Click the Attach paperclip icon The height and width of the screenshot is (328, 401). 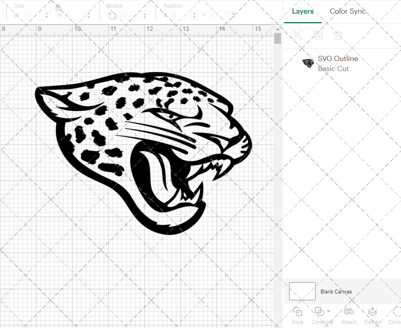(349, 312)
